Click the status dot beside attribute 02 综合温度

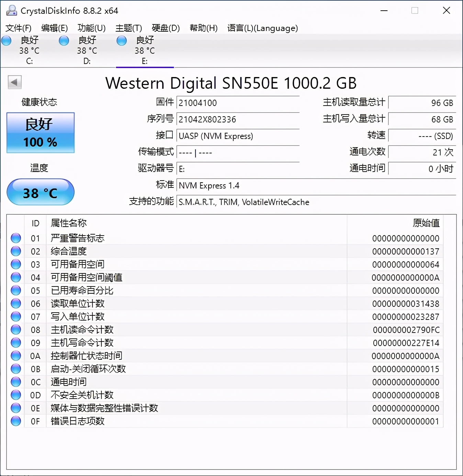pyautogui.click(x=16, y=251)
